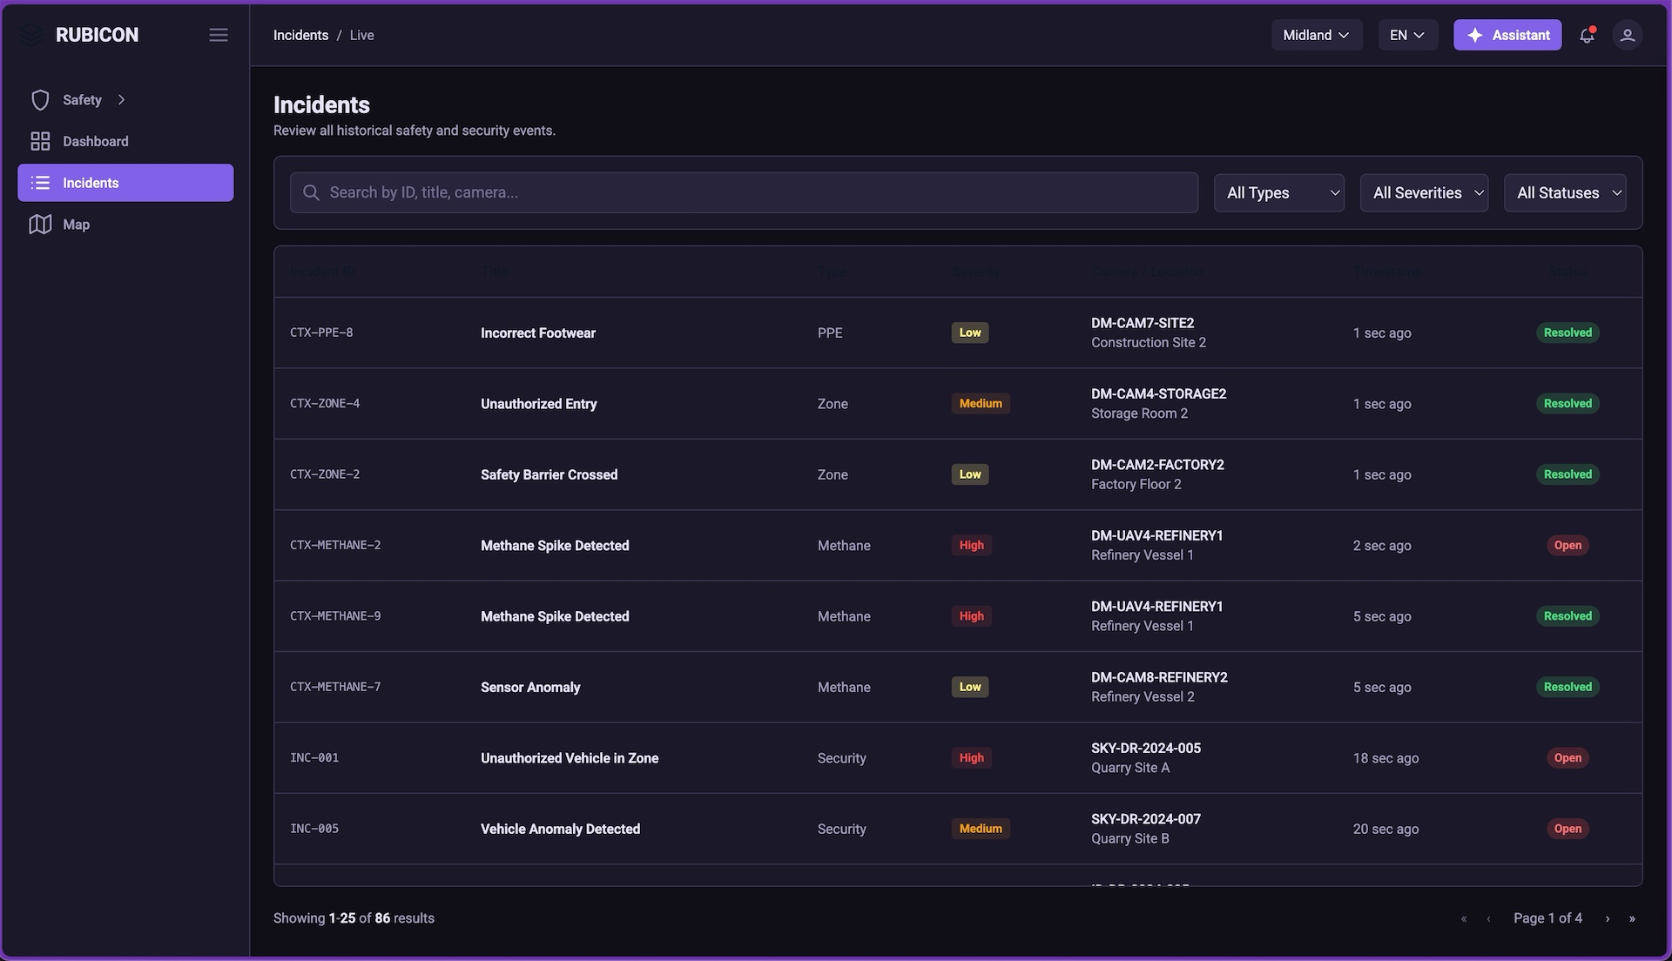This screenshot has width=1672, height=961.
Task: Go to the next page arrow
Action: pyautogui.click(x=1608, y=918)
